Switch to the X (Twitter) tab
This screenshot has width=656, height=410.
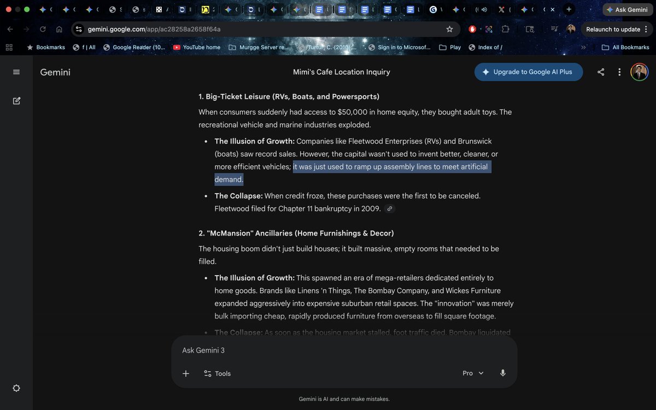(x=505, y=10)
